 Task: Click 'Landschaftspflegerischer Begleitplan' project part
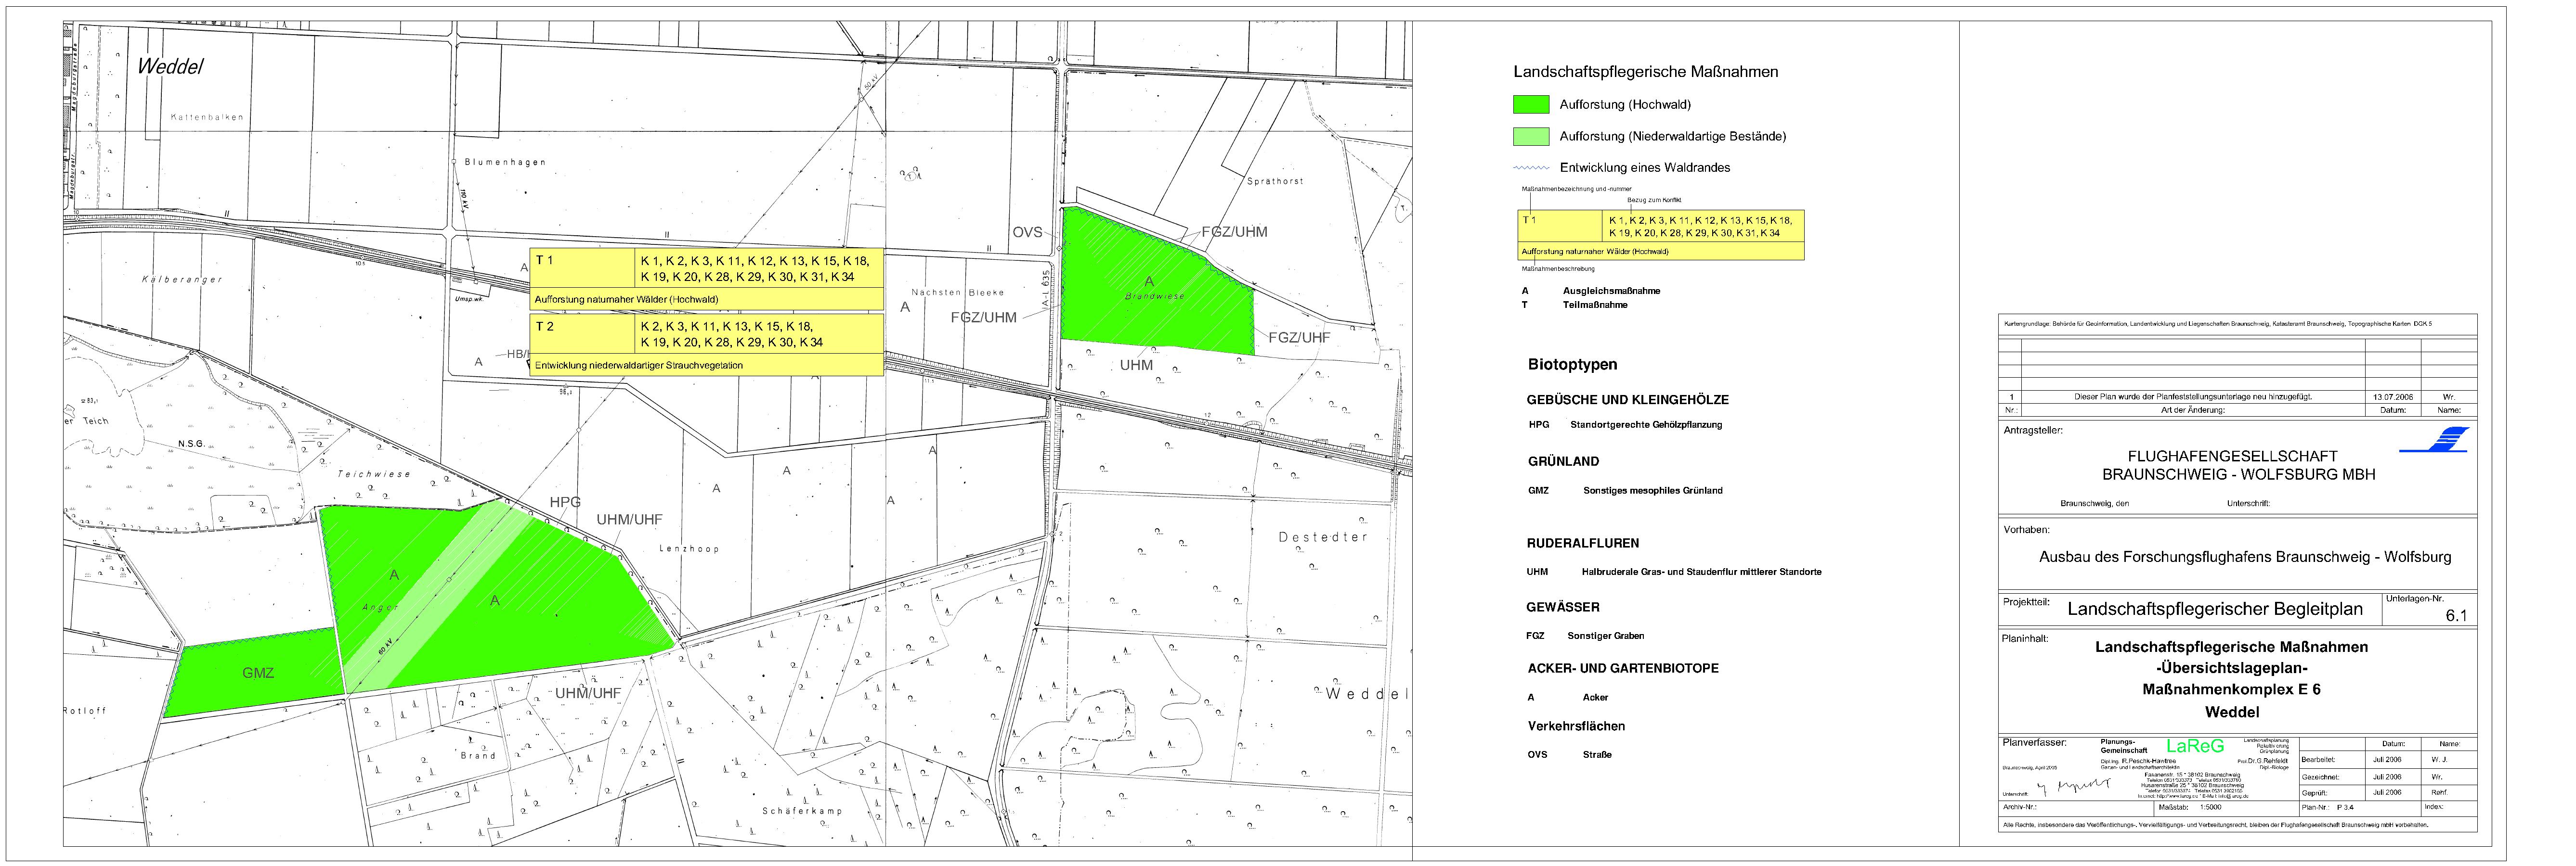[2215, 609]
